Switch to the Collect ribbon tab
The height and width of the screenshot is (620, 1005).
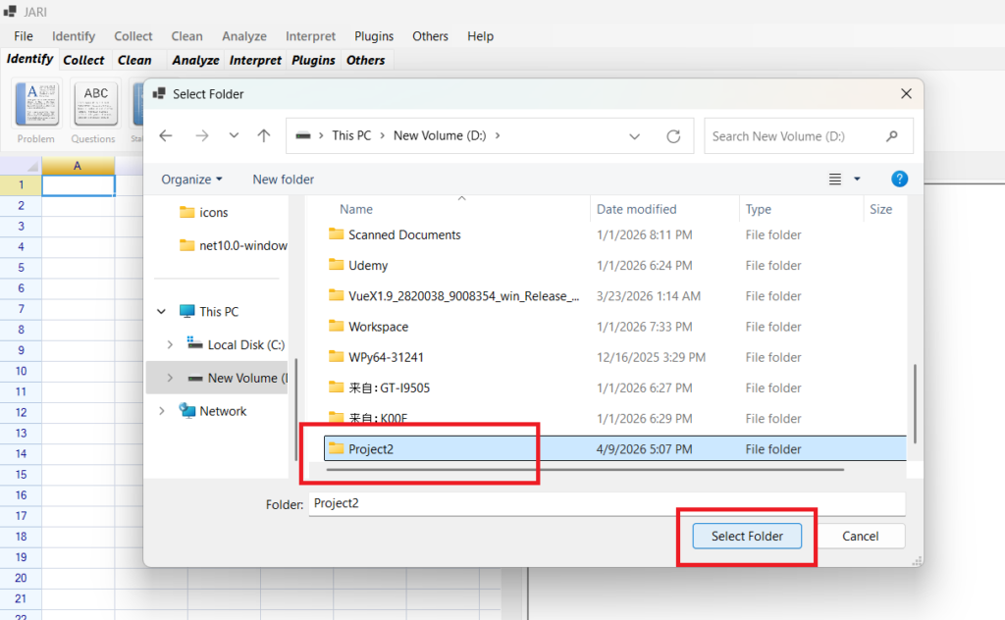83,60
